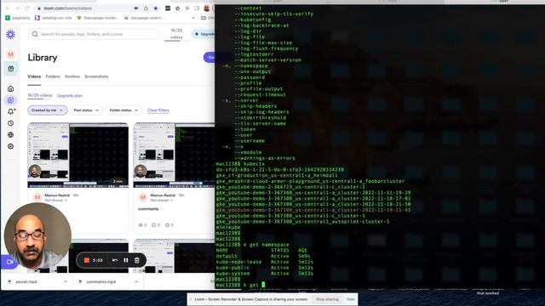The width and height of the screenshot is (545, 306).
Task: Switch to the Folders tab
Action: coord(53,76)
